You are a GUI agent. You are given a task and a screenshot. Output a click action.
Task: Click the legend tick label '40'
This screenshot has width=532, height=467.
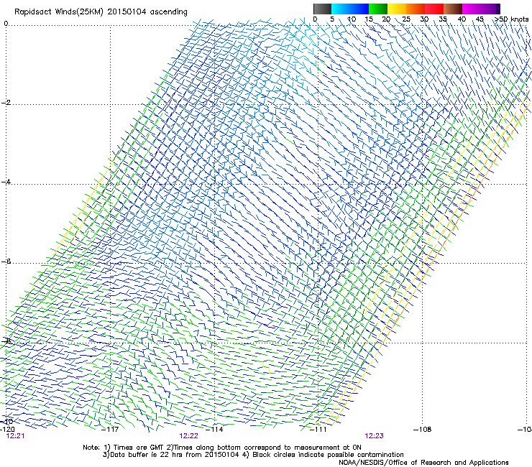[x=462, y=19]
